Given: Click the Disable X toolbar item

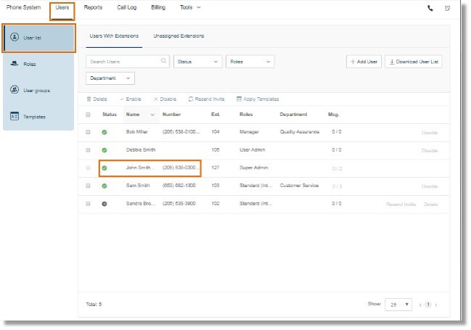Looking at the screenshot, I should click(x=164, y=99).
